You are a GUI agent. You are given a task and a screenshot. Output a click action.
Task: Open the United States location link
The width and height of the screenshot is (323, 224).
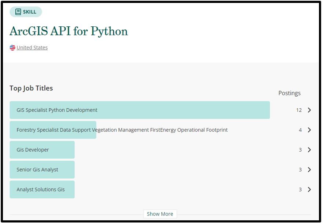coord(32,48)
